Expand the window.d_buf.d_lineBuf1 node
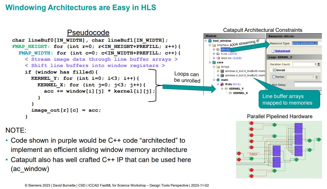 [218, 75]
